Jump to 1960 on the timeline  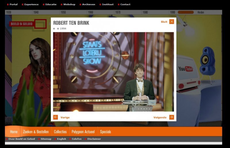[91, 12]
